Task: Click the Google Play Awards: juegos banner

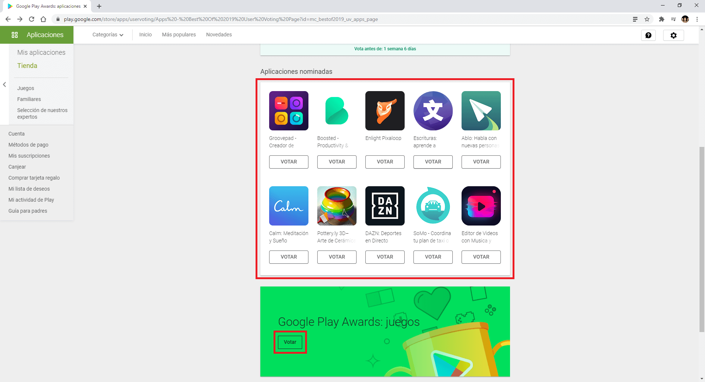Action: 385,332
